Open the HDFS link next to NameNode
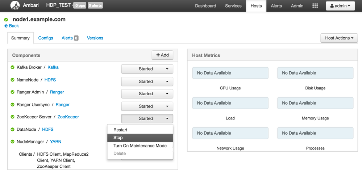Viewport: 362px width, 172px height. click(50, 80)
